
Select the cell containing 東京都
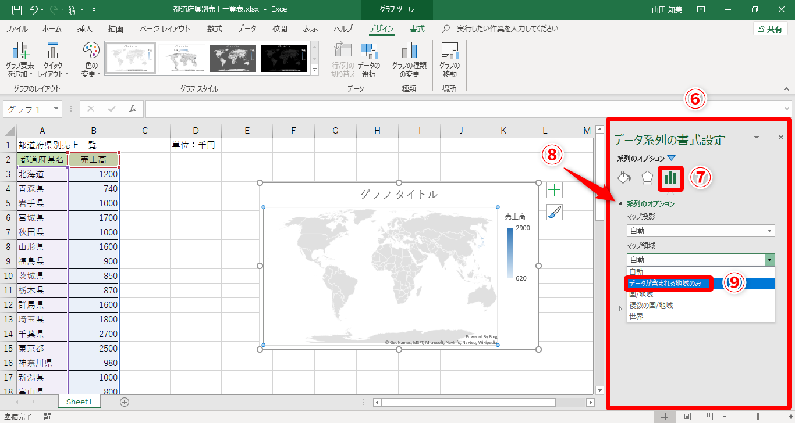(42, 348)
